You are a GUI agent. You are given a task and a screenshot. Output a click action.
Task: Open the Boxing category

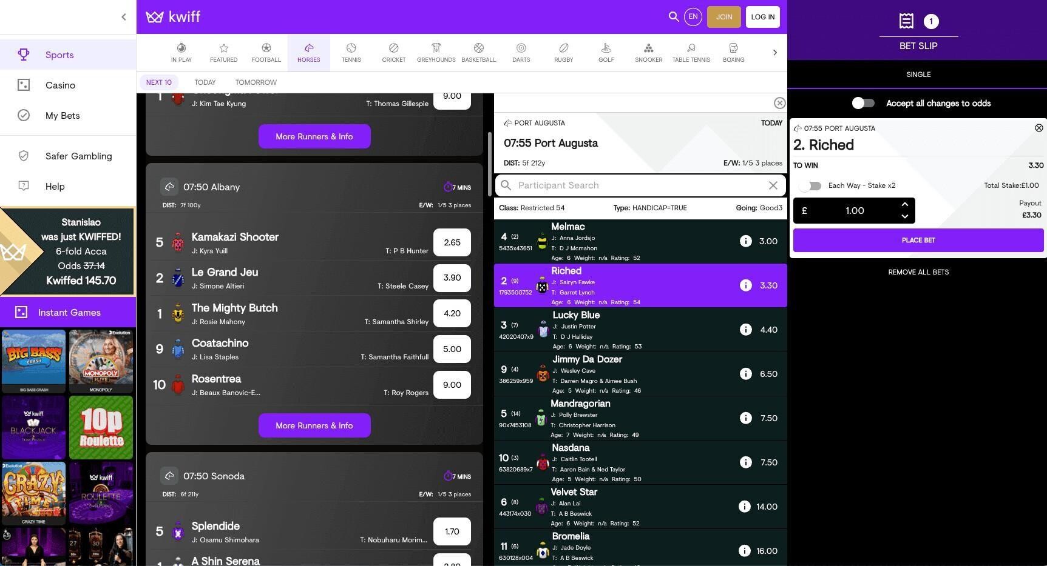[x=734, y=53]
